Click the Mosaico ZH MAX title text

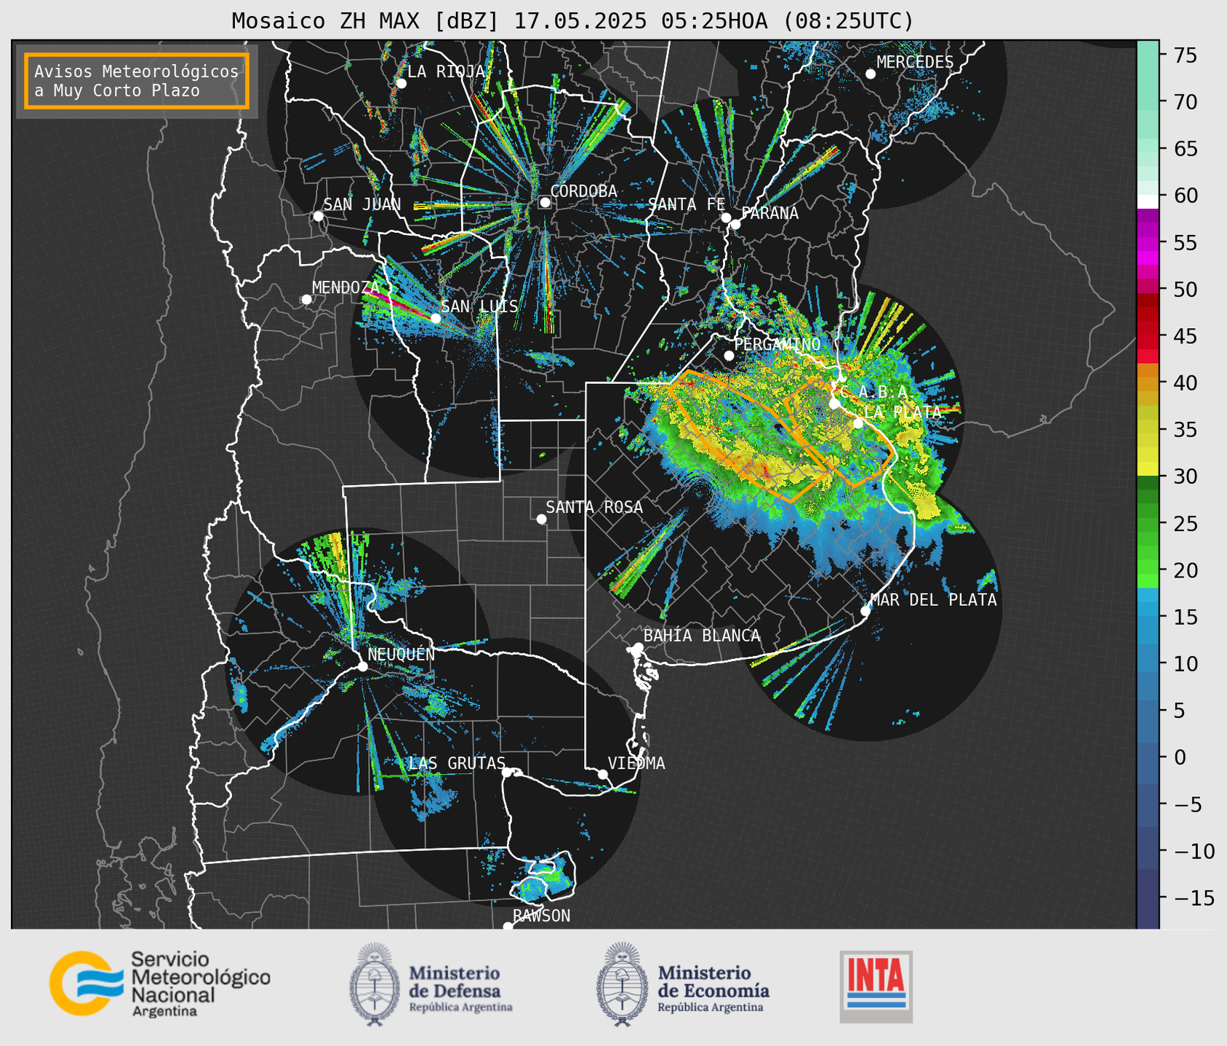572,20
